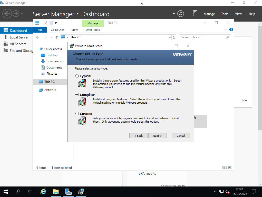262x197 pixels.
Task: Click the Next button in VMware setup
Action: point(157,136)
